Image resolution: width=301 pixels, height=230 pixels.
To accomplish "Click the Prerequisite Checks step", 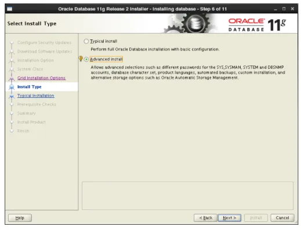I will coord(37,104).
